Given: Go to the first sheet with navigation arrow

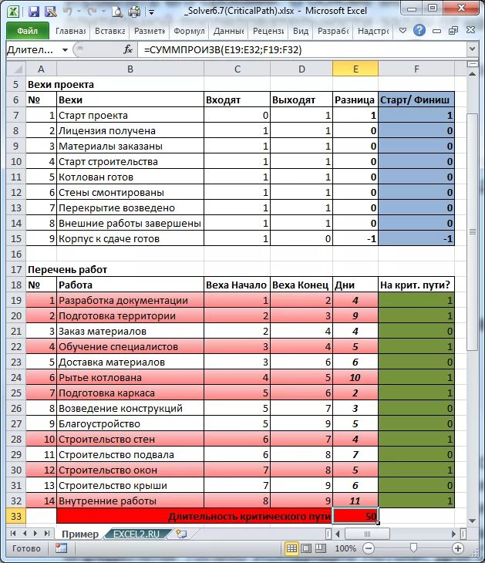Looking at the screenshot, I should (x=13, y=534).
